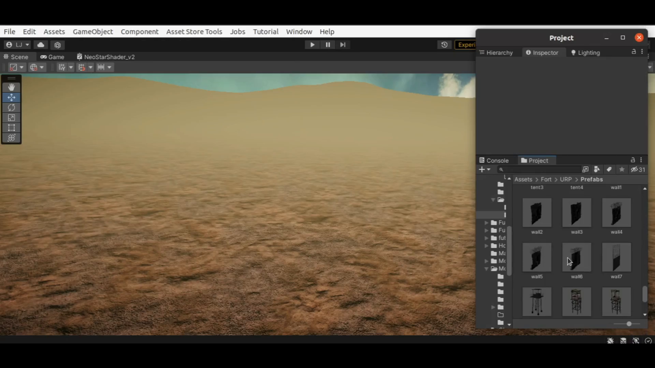Click the global/local rotation icon
Viewport: 655px width, 368px height.
point(33,67)
